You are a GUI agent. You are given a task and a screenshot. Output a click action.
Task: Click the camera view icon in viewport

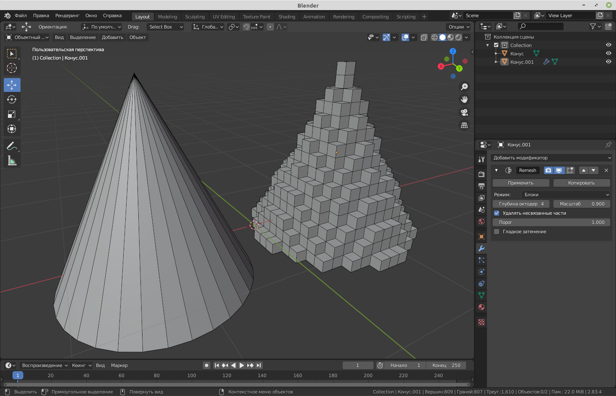coord(464,112)
